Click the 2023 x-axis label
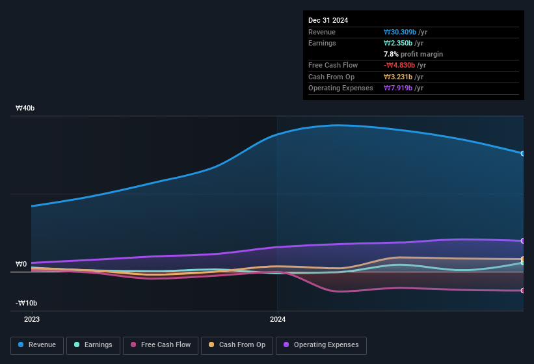 32,319
